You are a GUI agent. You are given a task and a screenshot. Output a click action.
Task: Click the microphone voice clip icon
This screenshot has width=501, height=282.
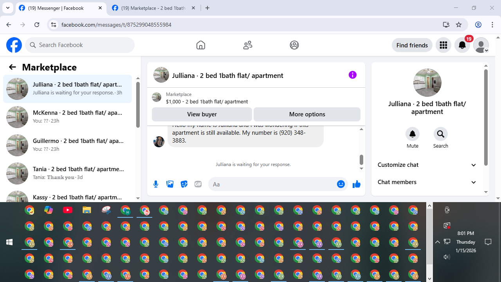156,184
